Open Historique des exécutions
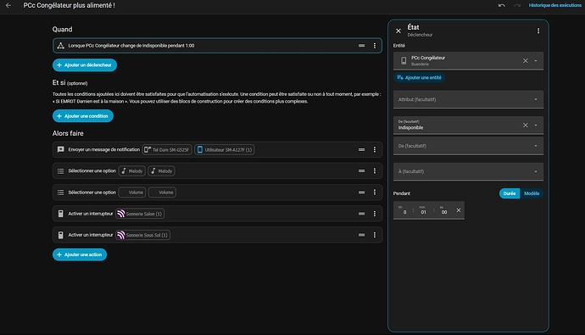 [x=554, y=5]
